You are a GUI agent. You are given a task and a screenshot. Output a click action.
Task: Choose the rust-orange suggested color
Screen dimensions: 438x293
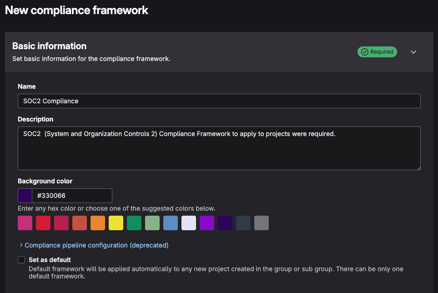tap(80, 223)
